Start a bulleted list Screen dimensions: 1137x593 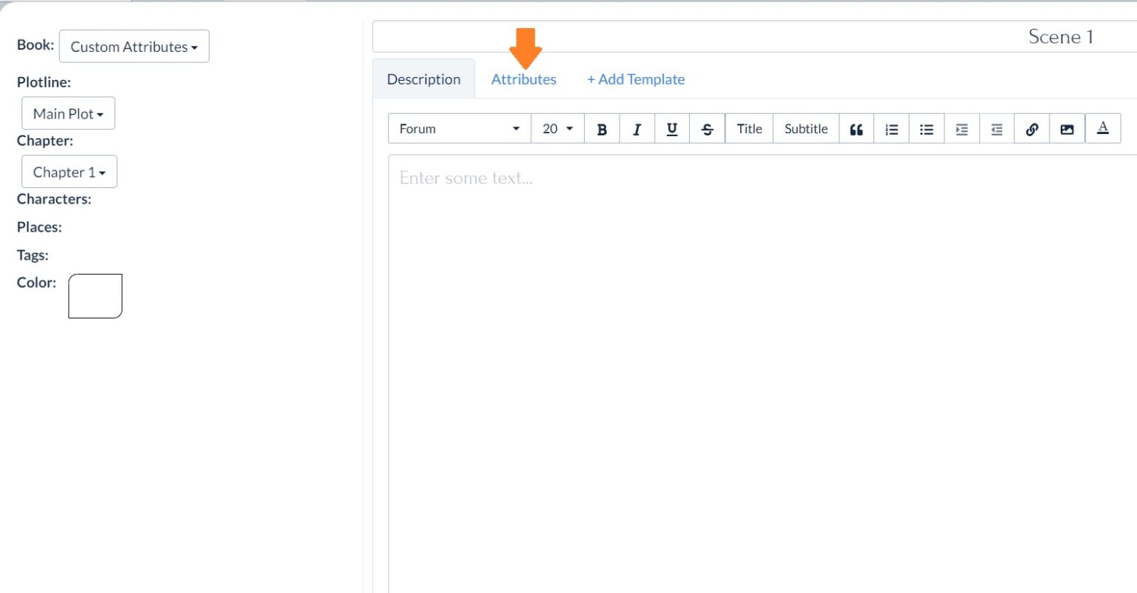pyautogui.click(x=926, y=129)
